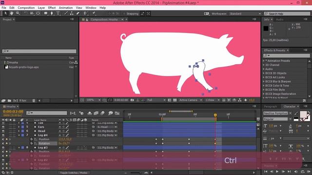Open the Head layer parent dropdown
312x175 pixels.
(x=107, y=131)
